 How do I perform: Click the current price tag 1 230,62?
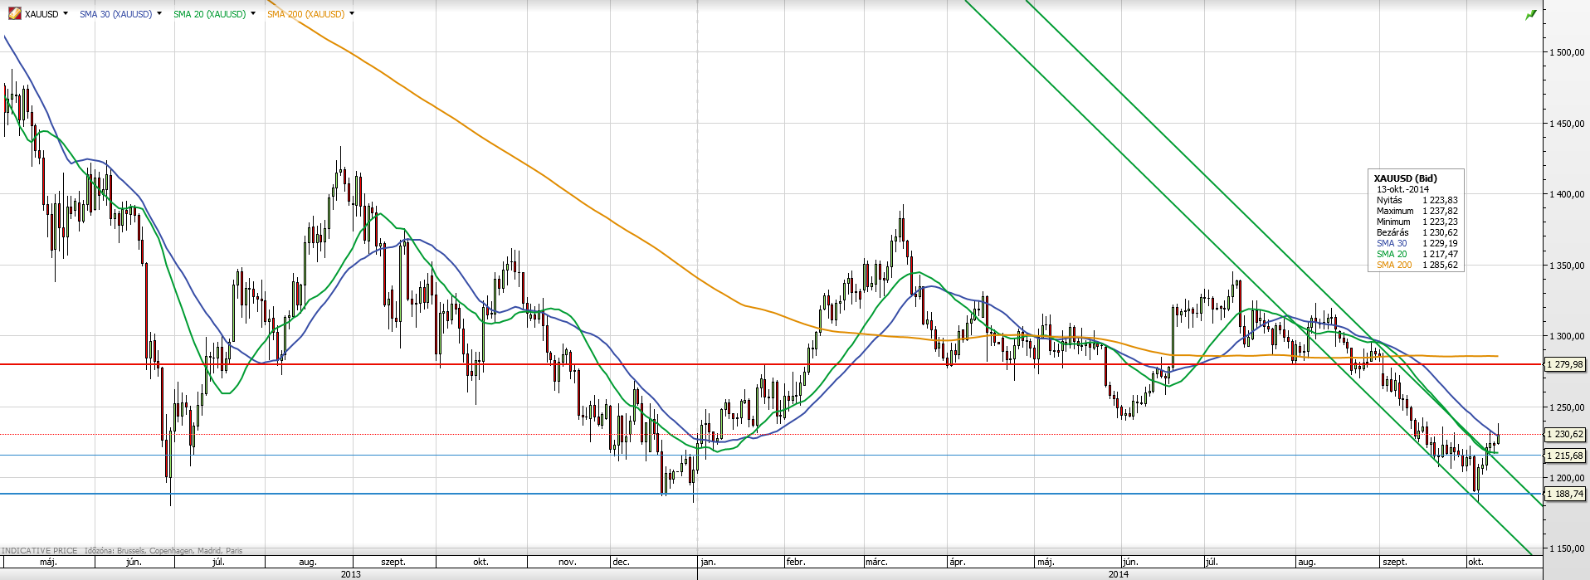[x=1565, y=434]
